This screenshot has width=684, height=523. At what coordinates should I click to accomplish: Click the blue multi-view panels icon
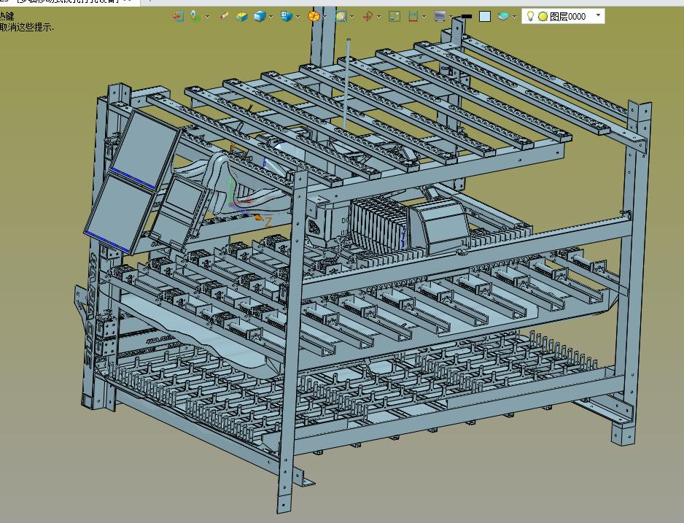point(287,17)
